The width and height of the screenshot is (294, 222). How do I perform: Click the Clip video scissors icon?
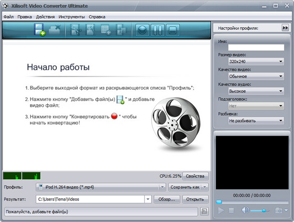point(76,30)
